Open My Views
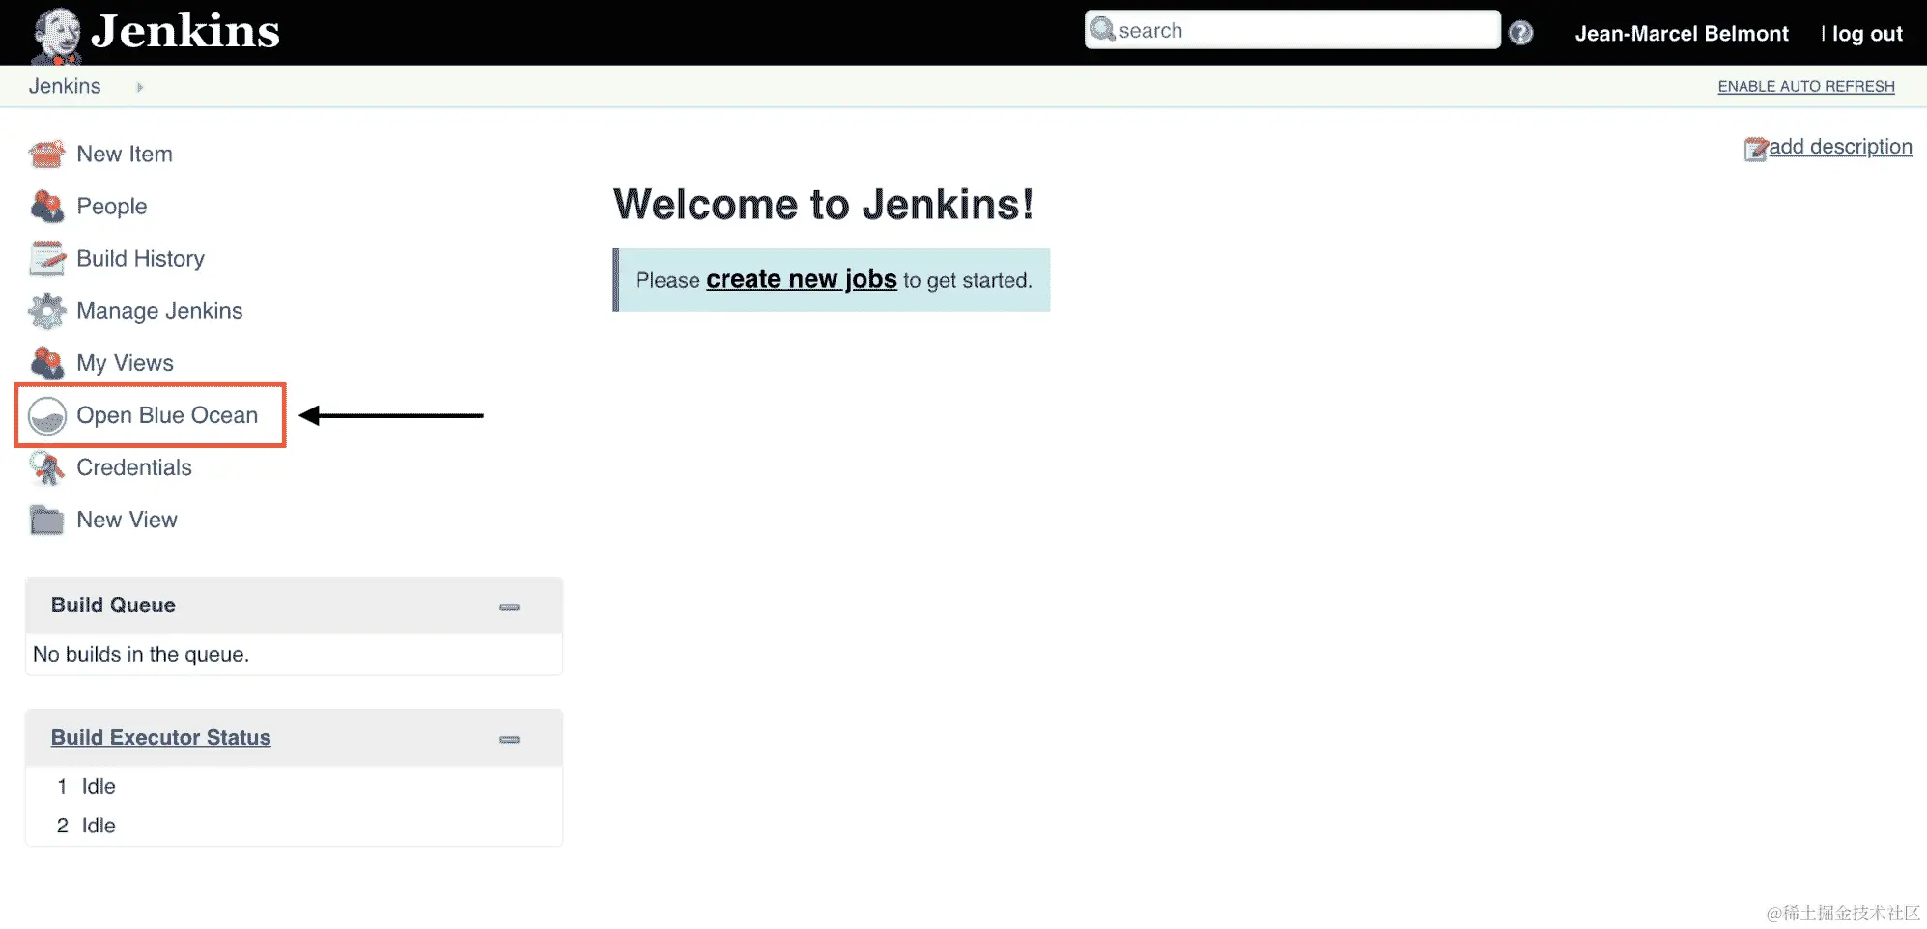The width and height of the screenshot is (1927, 929). coord(126,363)
